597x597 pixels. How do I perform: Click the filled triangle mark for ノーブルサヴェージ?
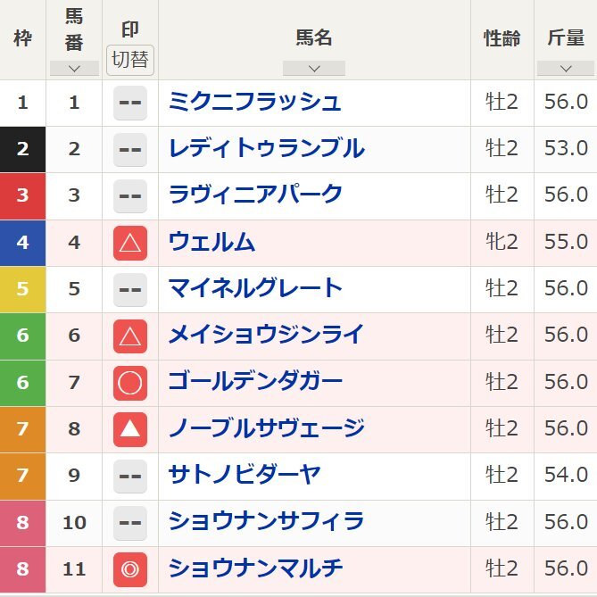(x=130, y=429)
